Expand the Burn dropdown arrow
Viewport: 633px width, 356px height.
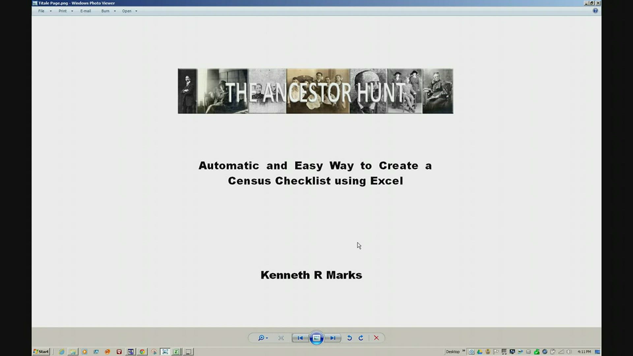[115, 11]
